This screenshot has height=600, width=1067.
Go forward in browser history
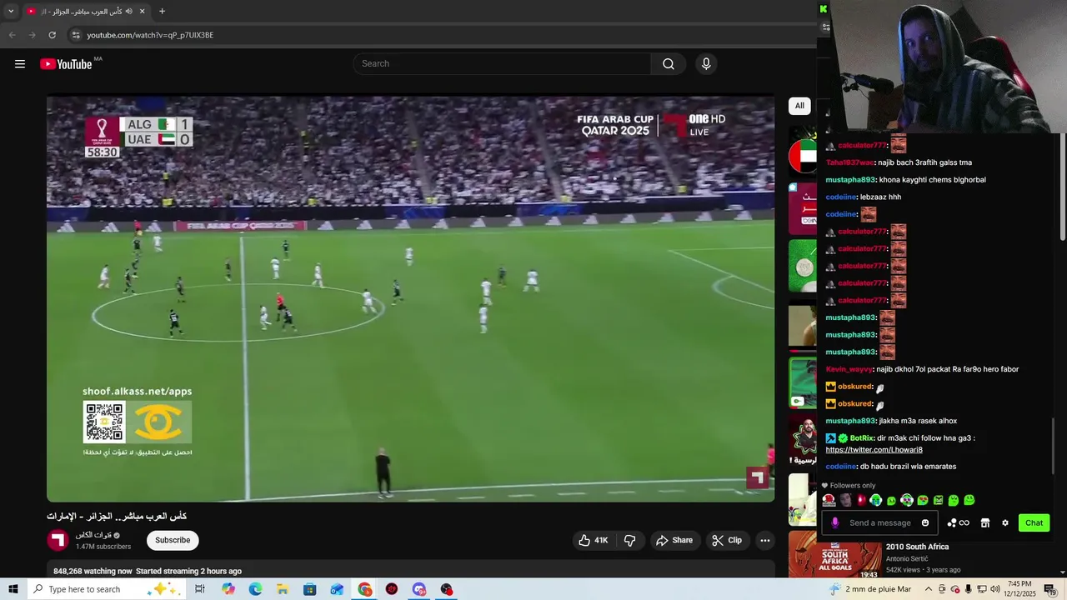point(32,35)
